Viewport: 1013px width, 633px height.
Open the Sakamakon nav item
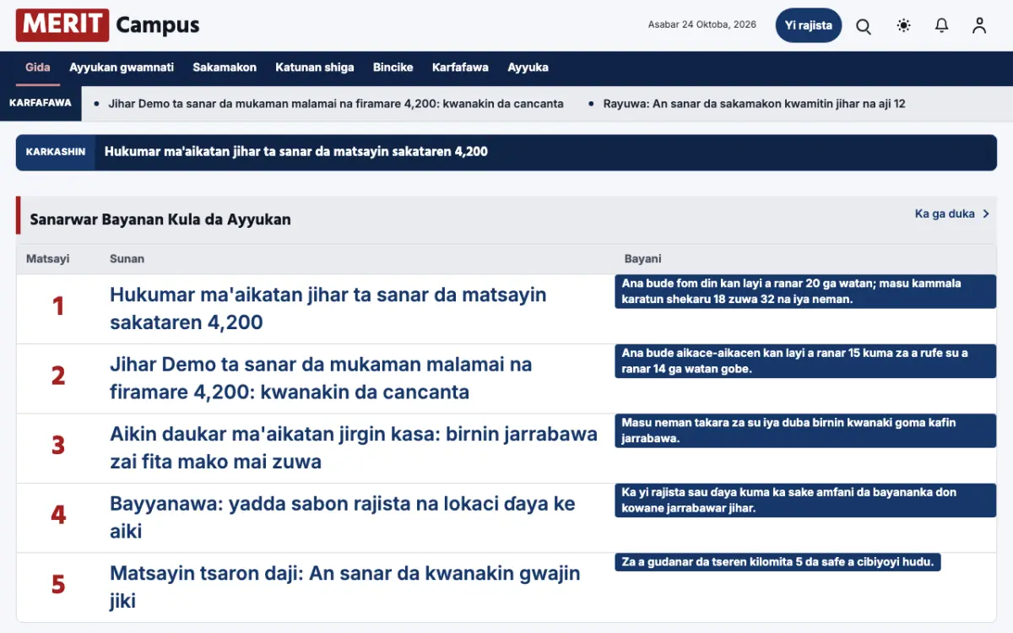(225, 68)
